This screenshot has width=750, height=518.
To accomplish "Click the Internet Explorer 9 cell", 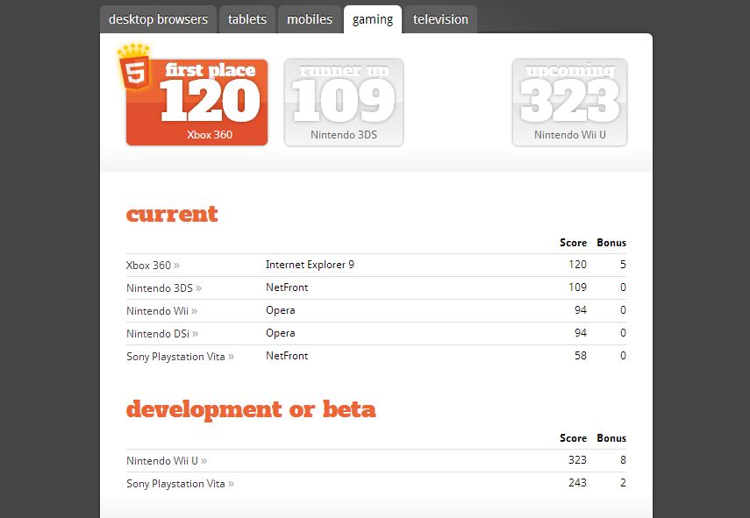I will [310, 265].
